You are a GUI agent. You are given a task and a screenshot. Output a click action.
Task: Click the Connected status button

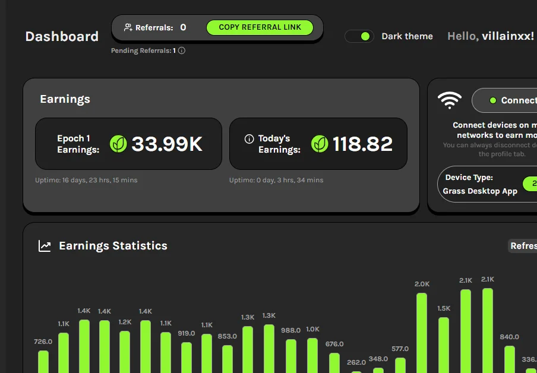click(504, 100)
